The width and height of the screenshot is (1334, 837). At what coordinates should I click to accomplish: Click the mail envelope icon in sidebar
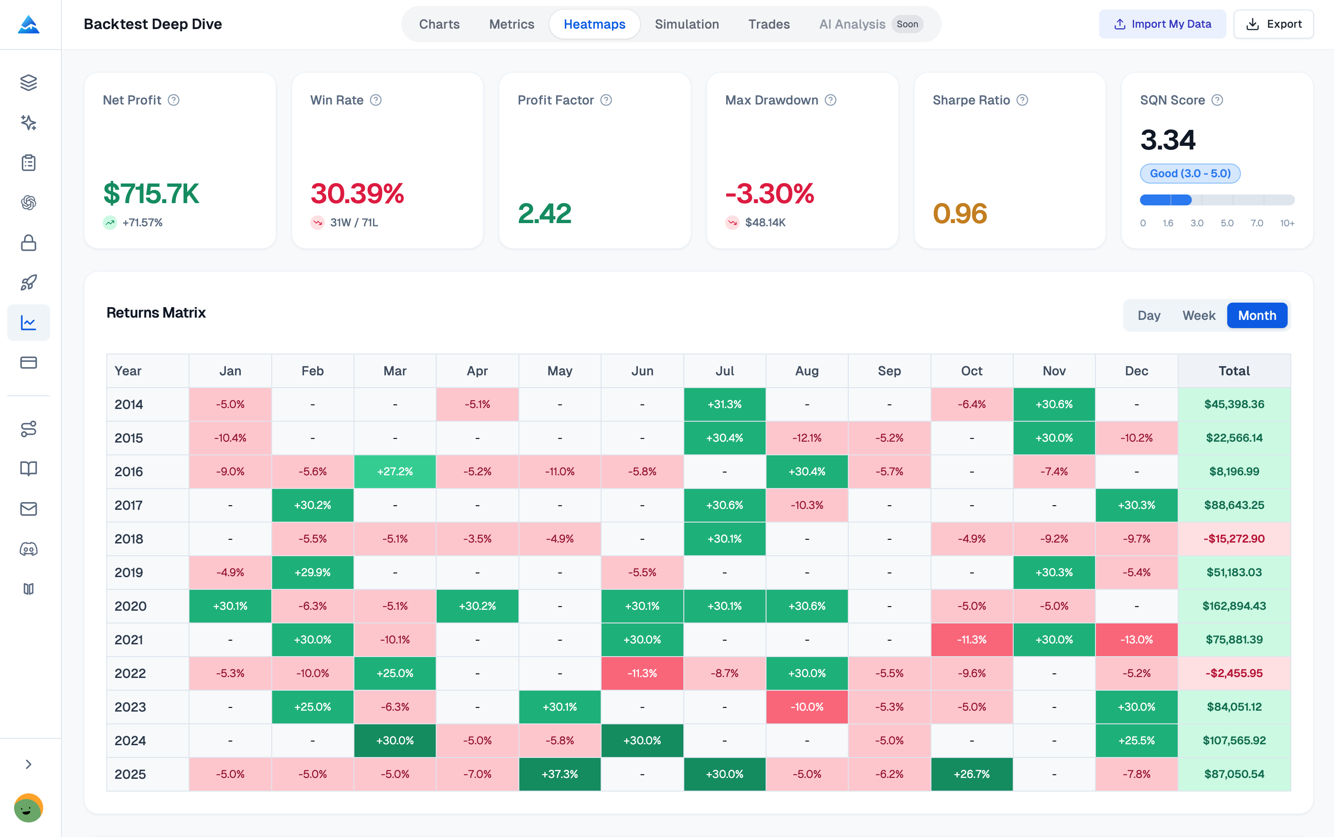point(28,509)
